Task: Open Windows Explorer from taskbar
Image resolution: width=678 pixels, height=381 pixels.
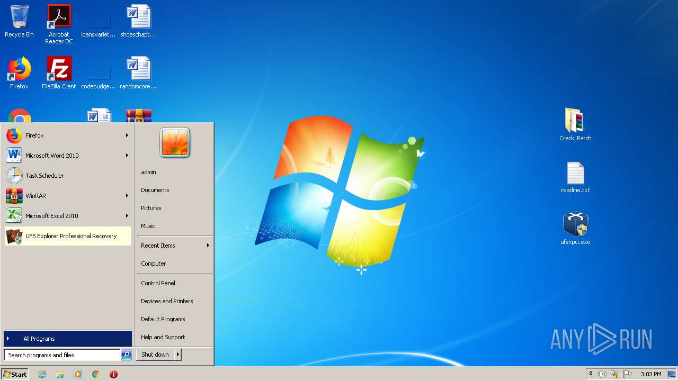Action: (x=60, y=374)
